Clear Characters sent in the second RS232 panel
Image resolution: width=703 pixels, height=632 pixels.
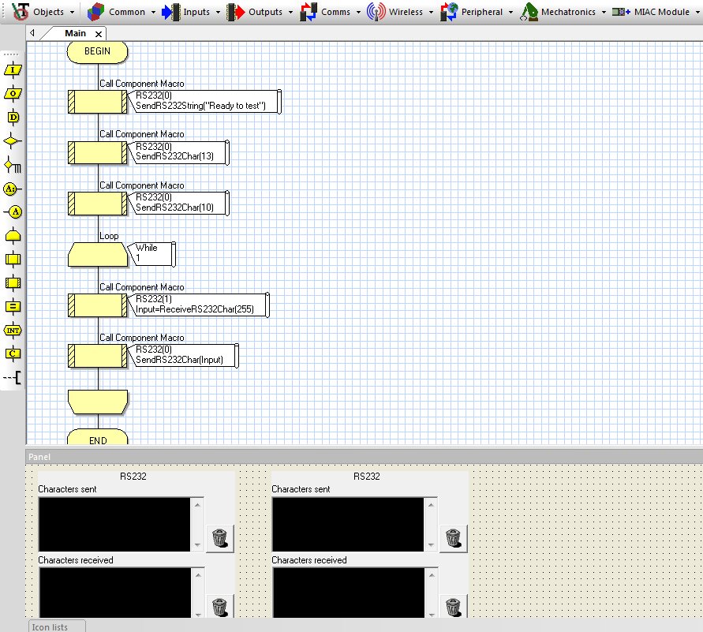coord(453,538)
